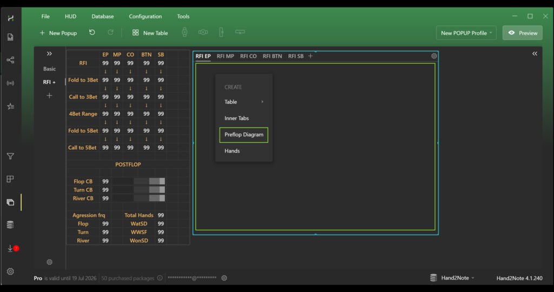The width and height of the screenshot is (554, 292).
Task: Open the favorites star list icon
Action: pos(10,107)
